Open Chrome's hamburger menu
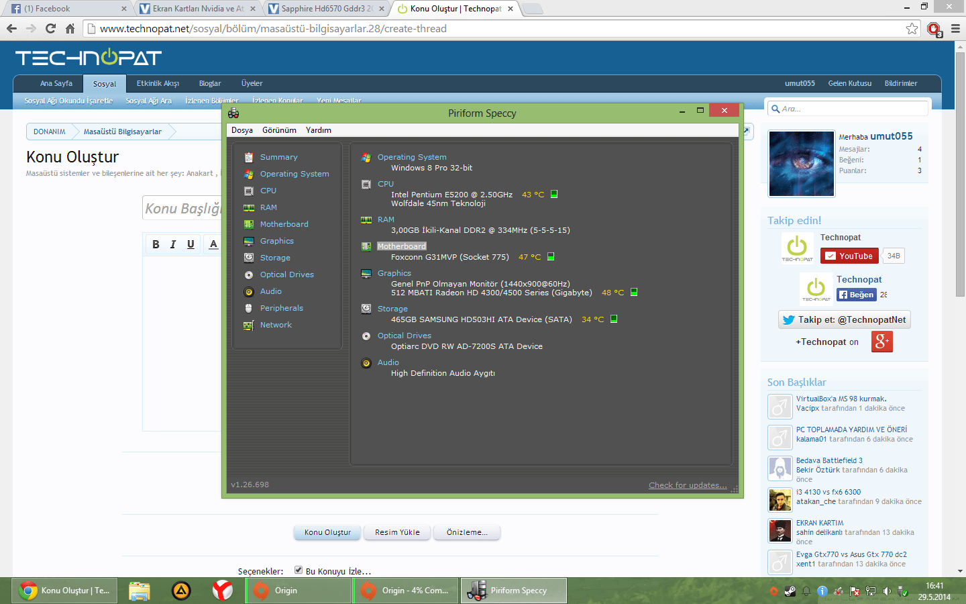966x604 pixels. click(x=955, y=28)
